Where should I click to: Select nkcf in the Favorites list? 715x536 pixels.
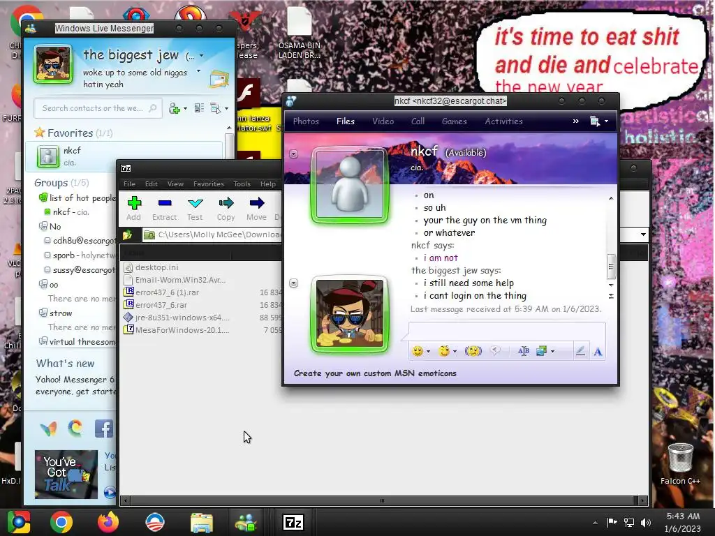(124, 156)
